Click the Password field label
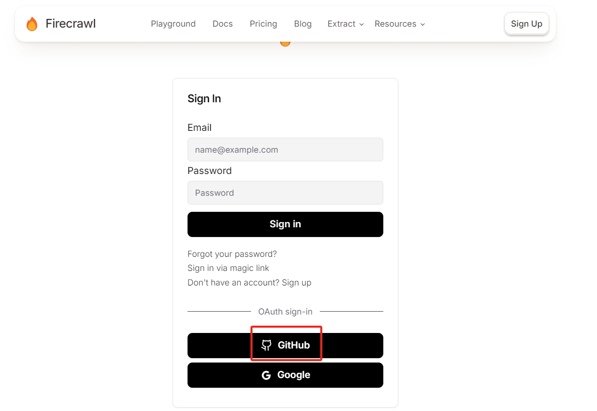Screen dimensions: 597x411 209,171
